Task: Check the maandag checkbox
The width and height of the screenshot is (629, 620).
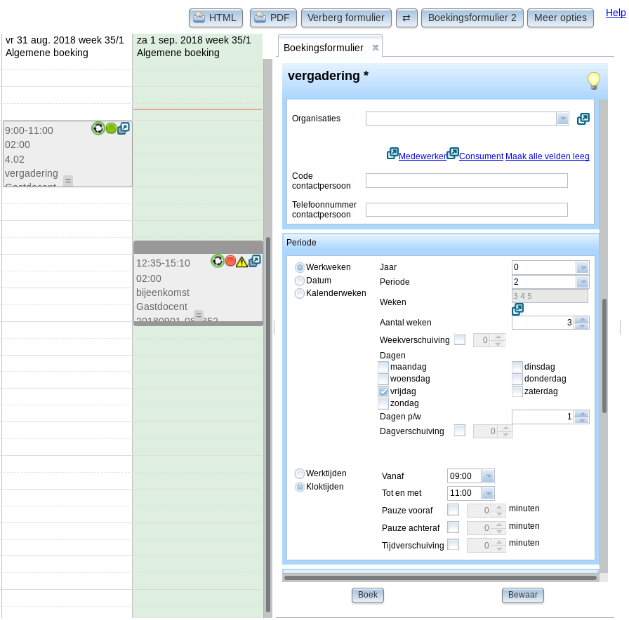Action: [x=383, y=367]
